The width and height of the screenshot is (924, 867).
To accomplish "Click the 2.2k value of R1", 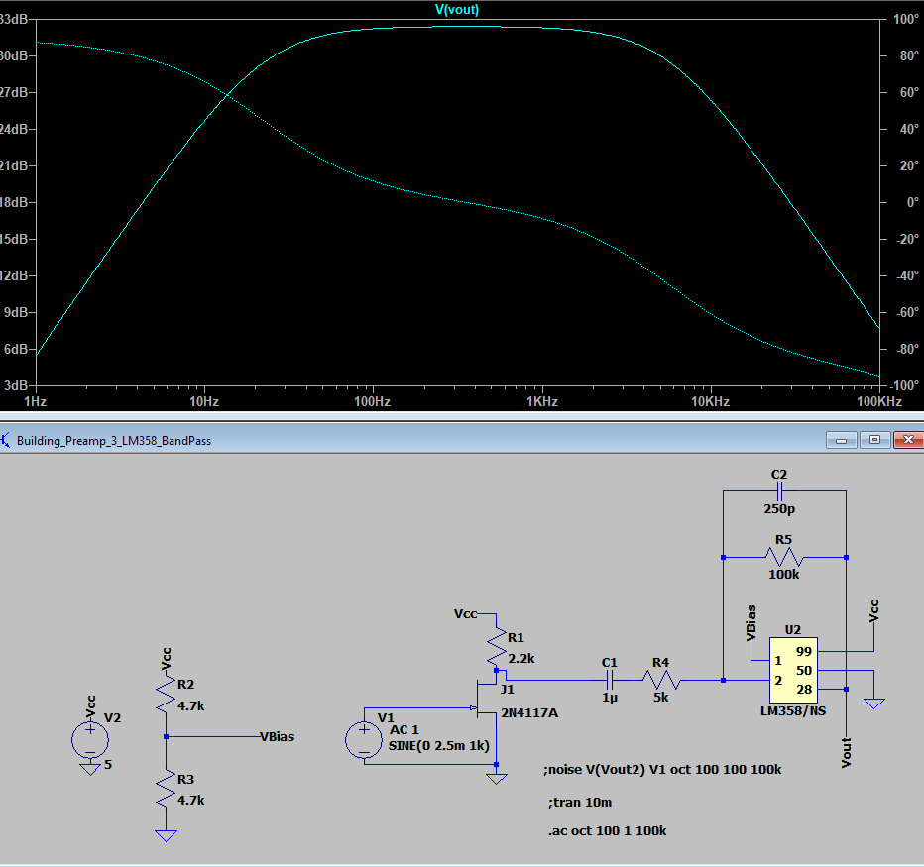I will coord(521,659).
